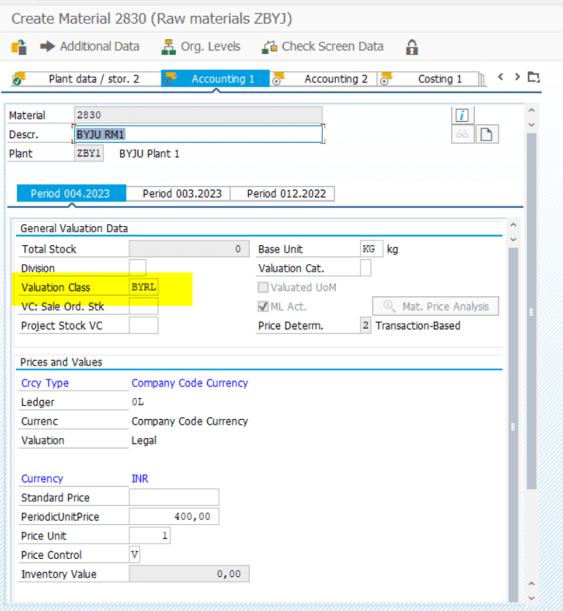The width and height of the screenshot is (563, 611).
Task: Click the Mat. Price Analysis button
Action: coord(435,306)
